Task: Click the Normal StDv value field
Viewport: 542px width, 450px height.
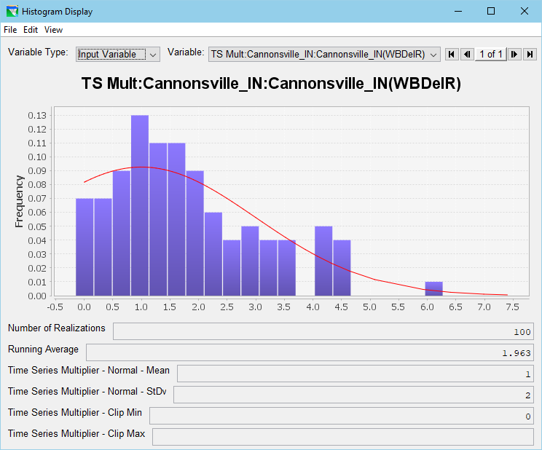Action: pos(353,395)
